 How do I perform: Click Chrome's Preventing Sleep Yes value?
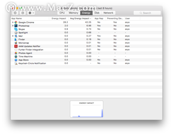point(115,22)
